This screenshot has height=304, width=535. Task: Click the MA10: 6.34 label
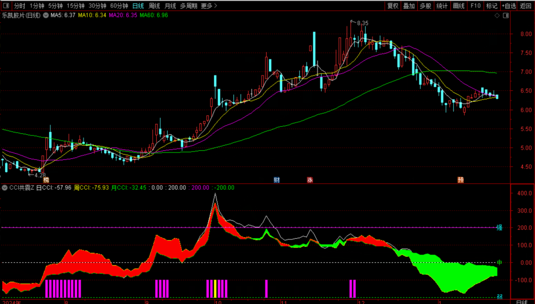tap(92, 15)
